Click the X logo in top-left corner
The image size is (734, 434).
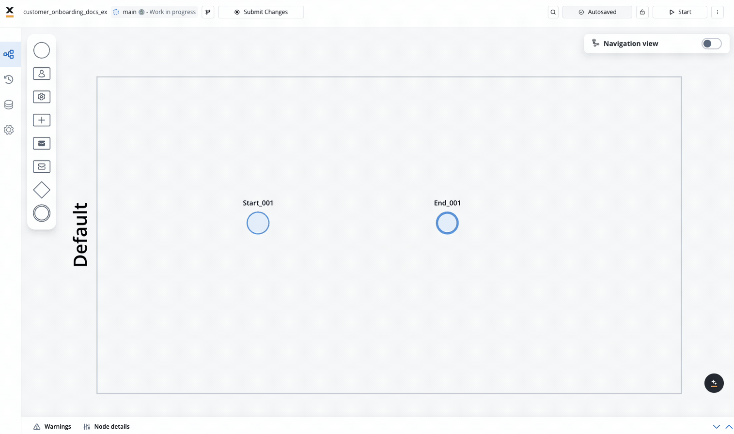point(10,12)
